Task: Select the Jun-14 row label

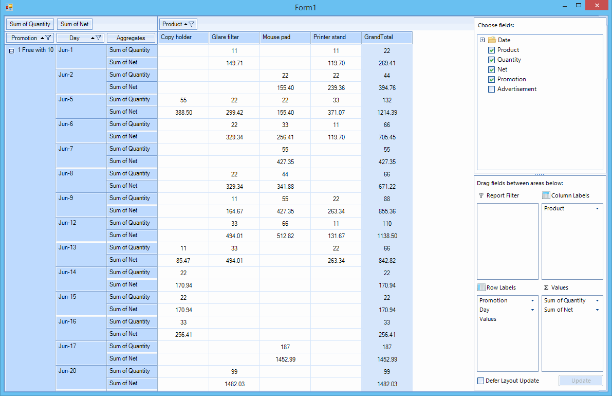Action: point(81,278)
